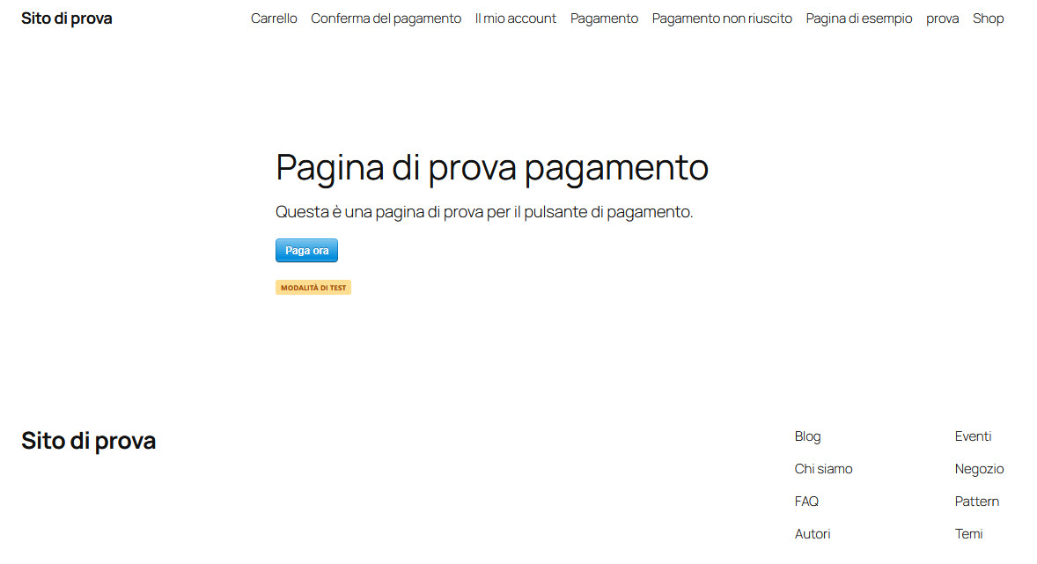
Task: Open the Blog footer link
Action: point(806,436)
